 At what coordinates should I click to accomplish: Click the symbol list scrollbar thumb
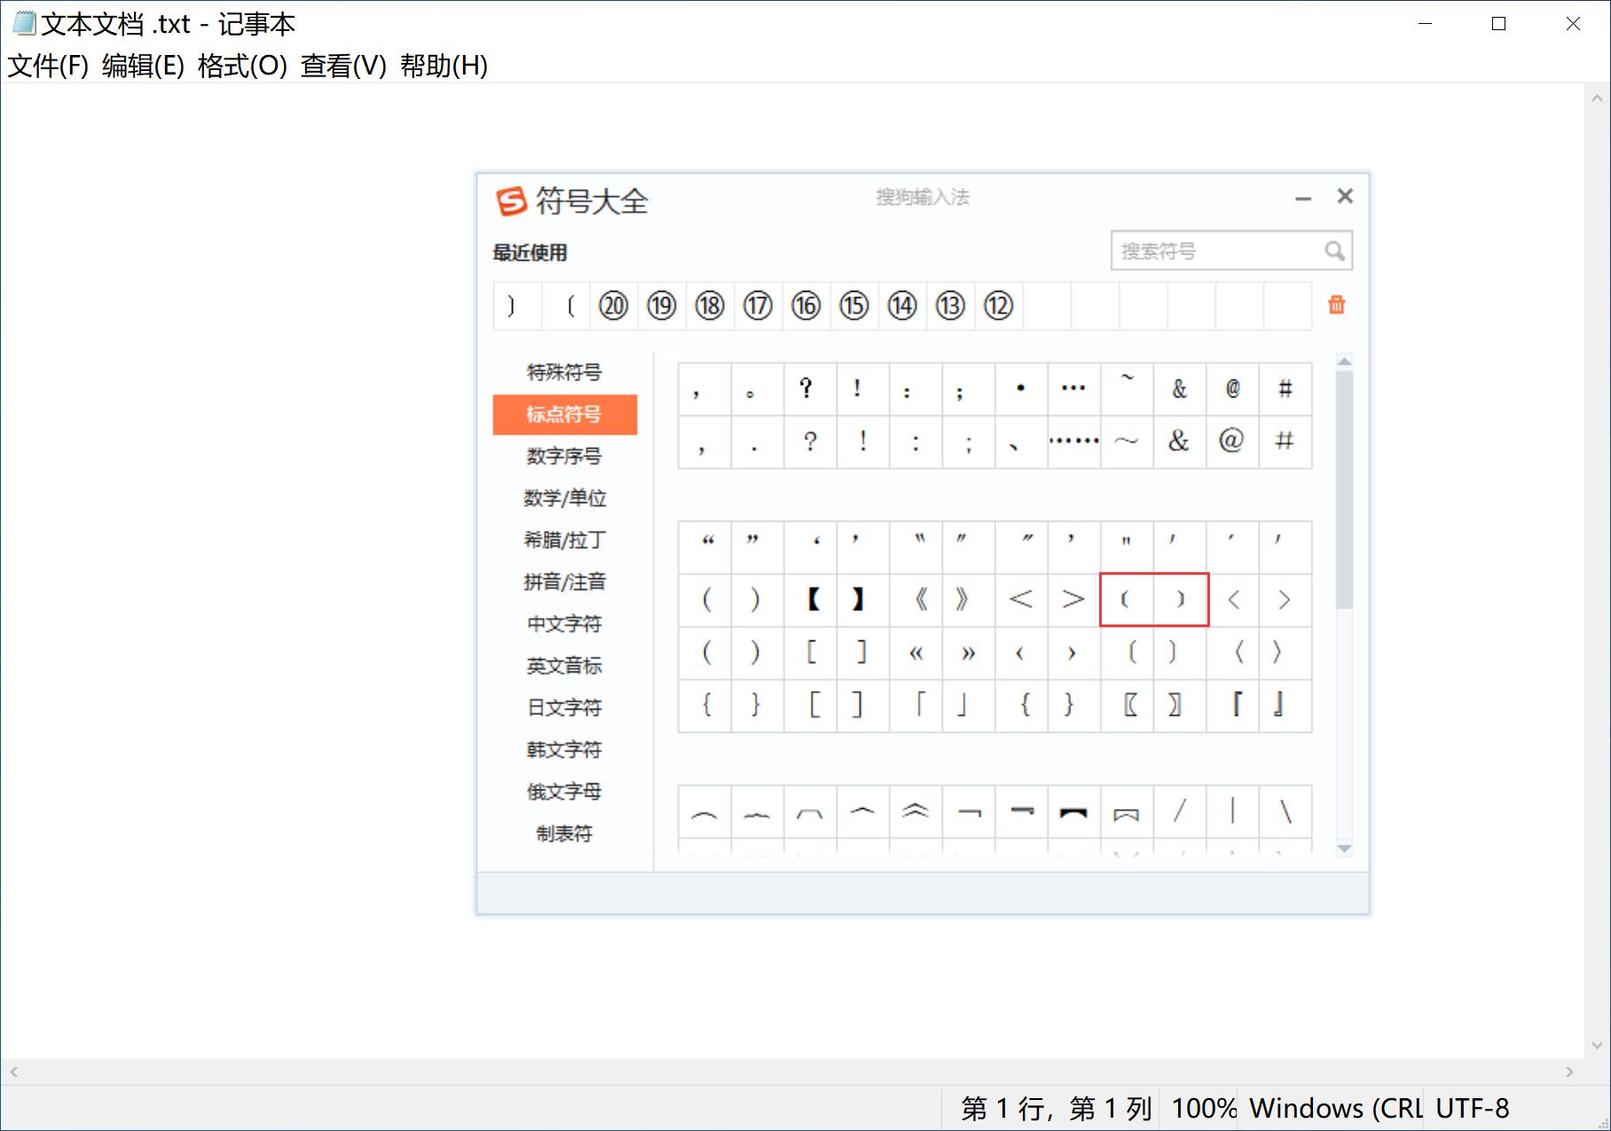(1344, 489)
